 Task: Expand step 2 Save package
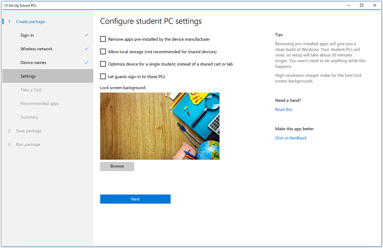pyautogui.click(x=28, y=131)
